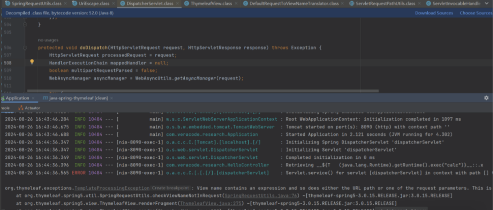Click the 'Started Application in 2.121 seconds' message

click(369, 134)
